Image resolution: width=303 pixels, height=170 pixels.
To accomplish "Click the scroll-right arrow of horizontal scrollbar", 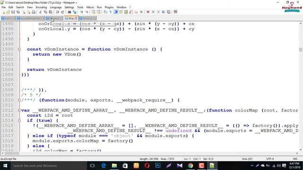I will pyautogui.click(x=297, y=153).
